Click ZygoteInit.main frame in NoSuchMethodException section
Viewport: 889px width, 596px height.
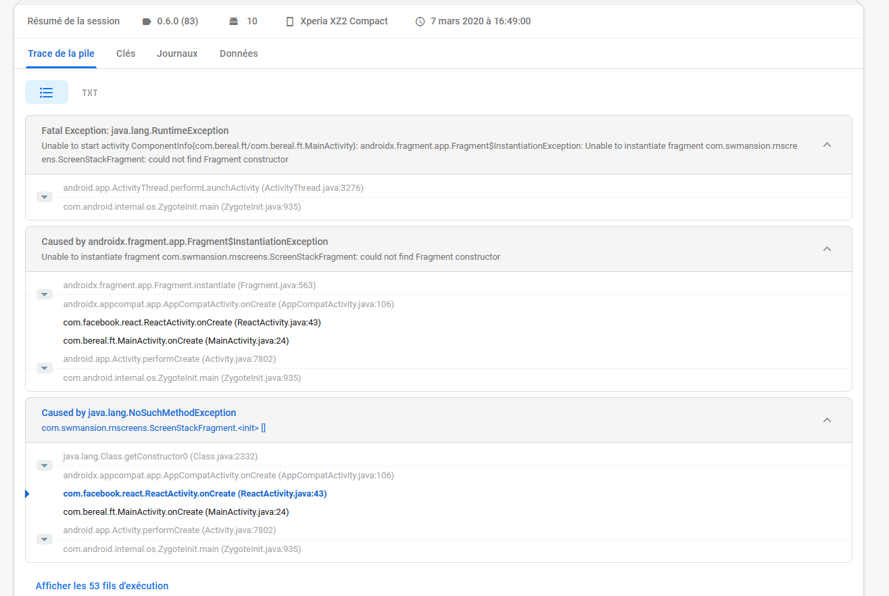182,549
